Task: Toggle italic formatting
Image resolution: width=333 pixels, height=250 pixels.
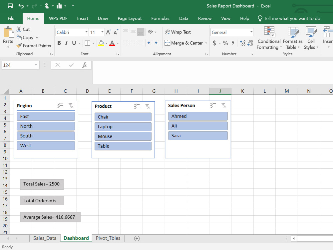Action: [x=67, y=43]
